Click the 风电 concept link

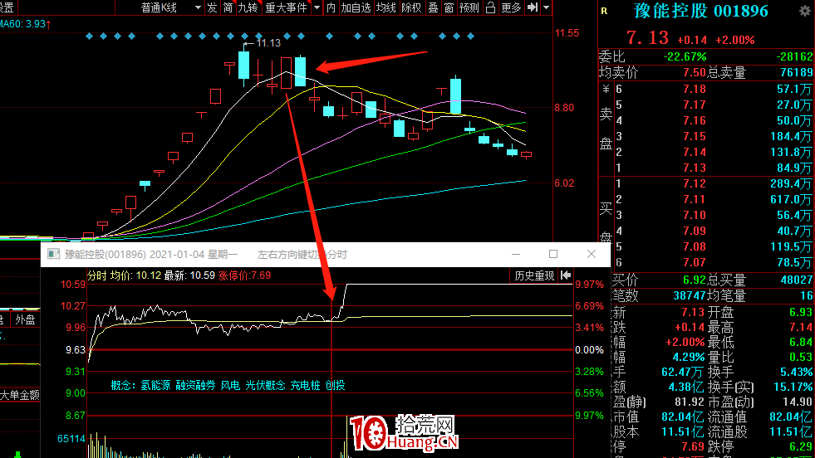click(230, 385)
